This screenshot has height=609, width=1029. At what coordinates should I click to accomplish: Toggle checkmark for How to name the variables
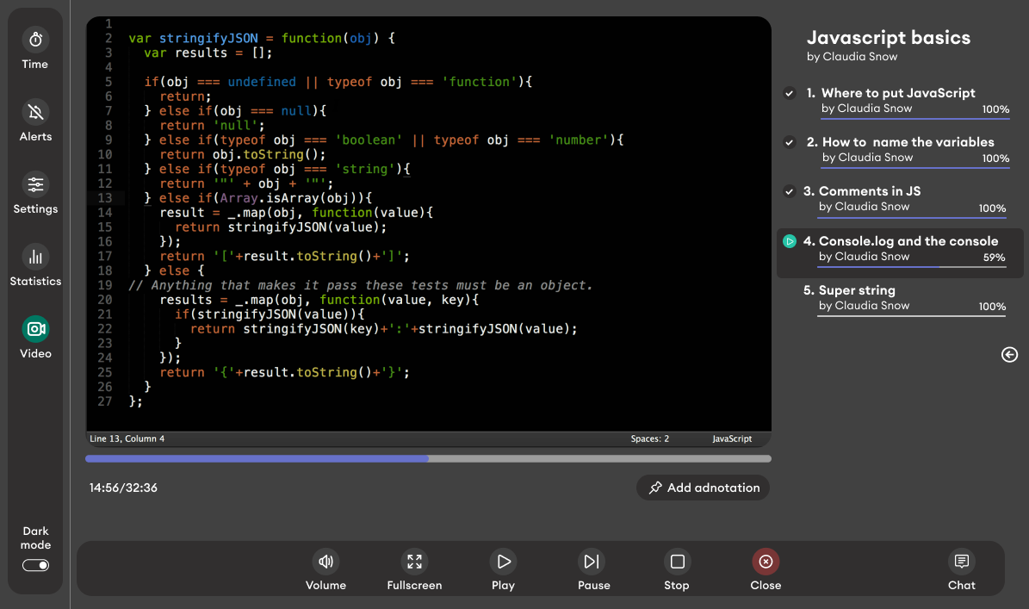click(790, 142)
